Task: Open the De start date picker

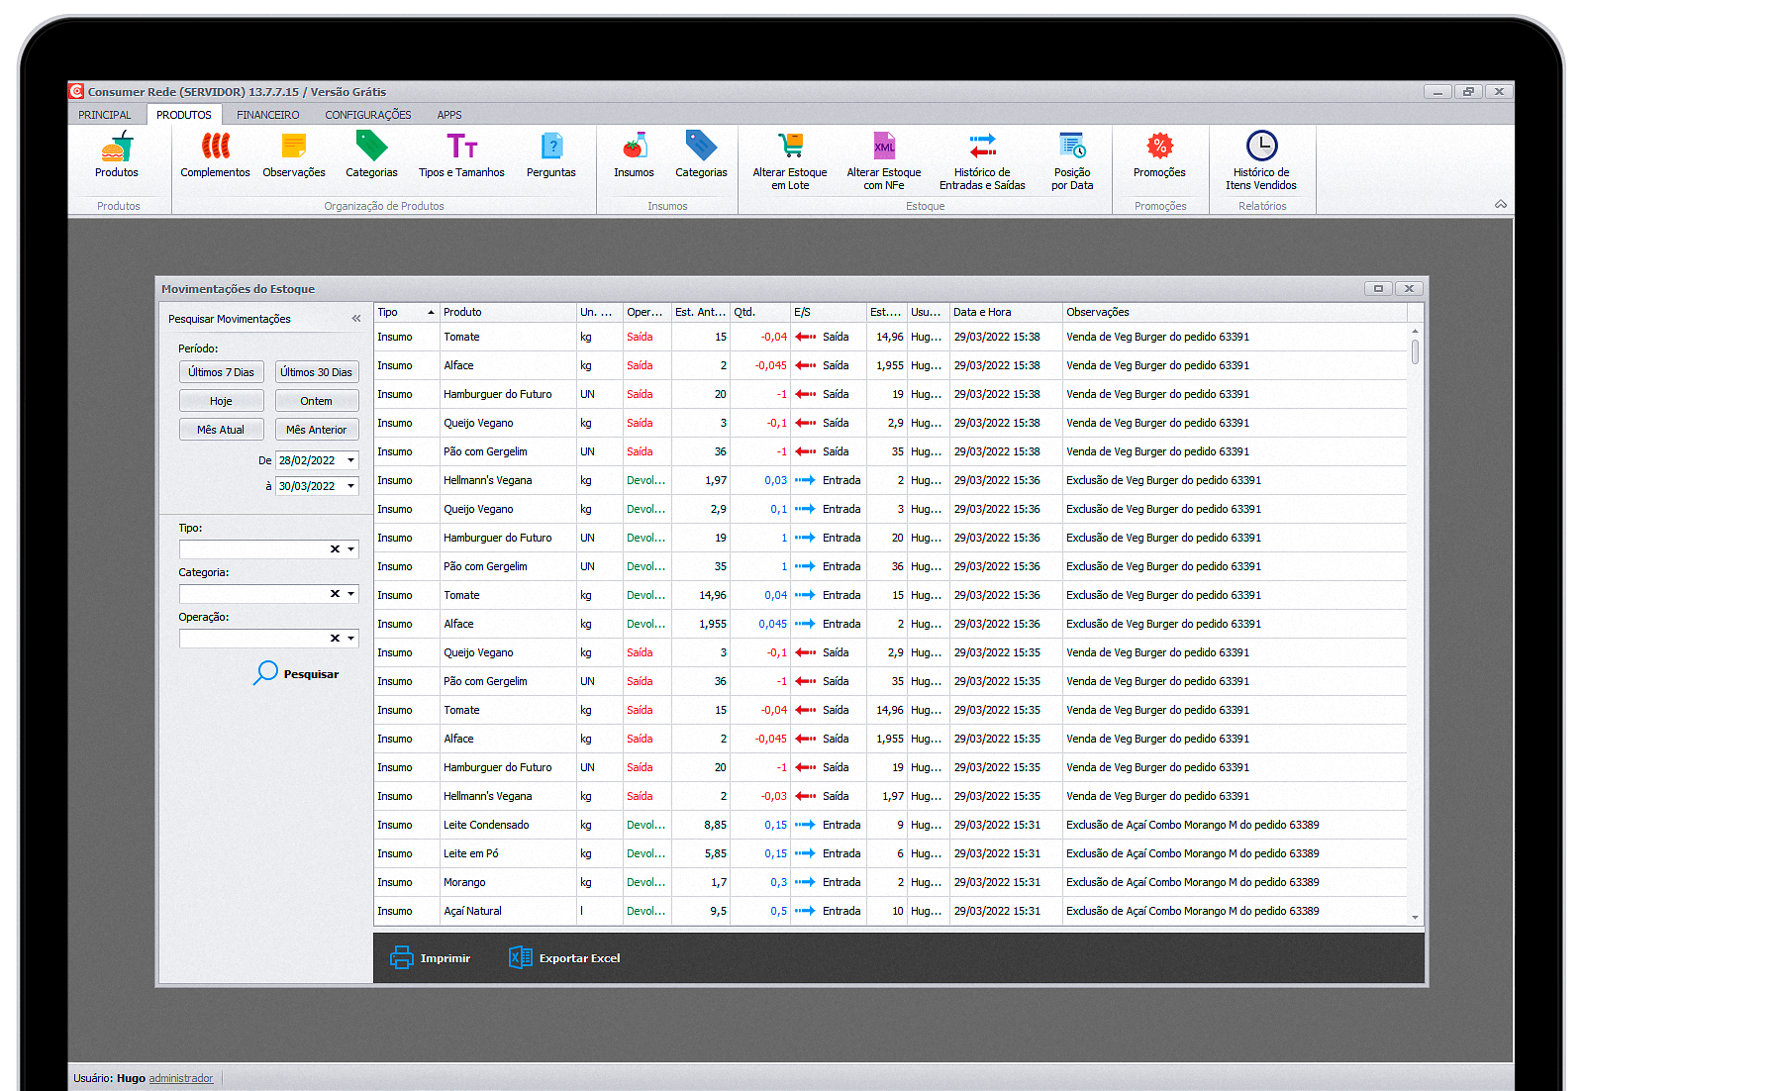Action: coord(350,460)
